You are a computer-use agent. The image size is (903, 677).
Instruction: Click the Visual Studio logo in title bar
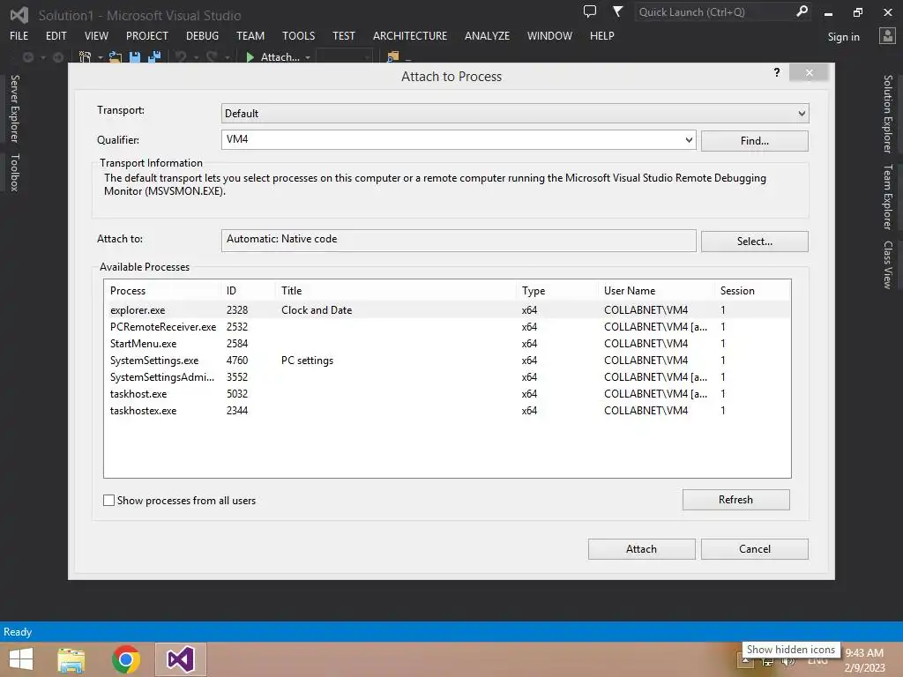pyautogui.click(x=19, y=15)
